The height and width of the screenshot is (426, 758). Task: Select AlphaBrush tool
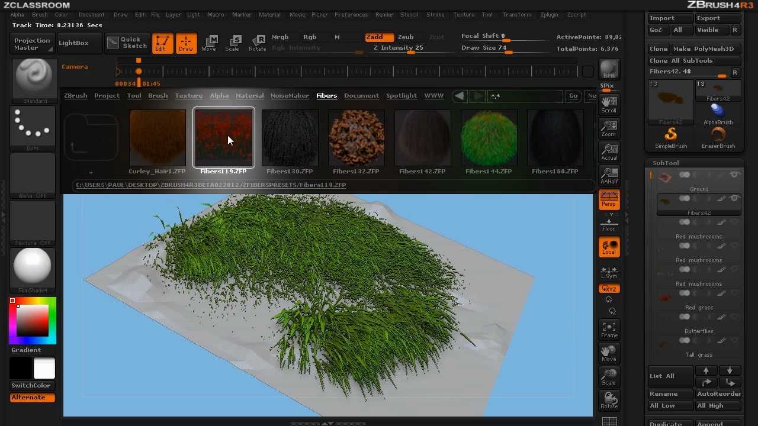click(718, 114)
